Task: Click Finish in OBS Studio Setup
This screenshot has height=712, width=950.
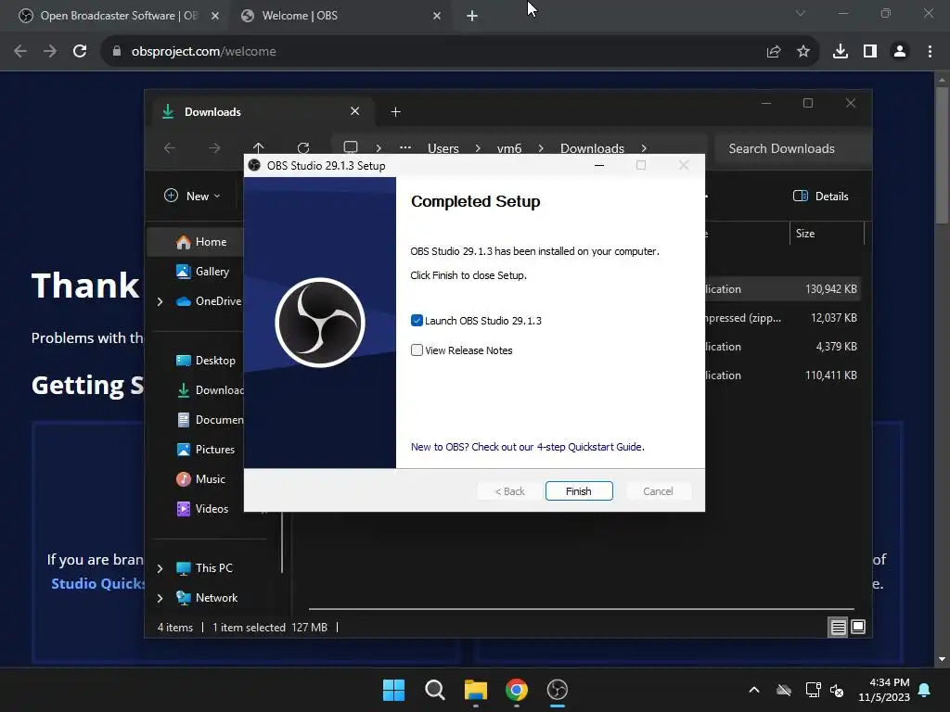Action: click(x=579, y=491)
